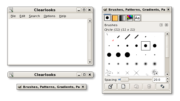Decrease Spacing with the down arrow

click(x=168, y=81)
